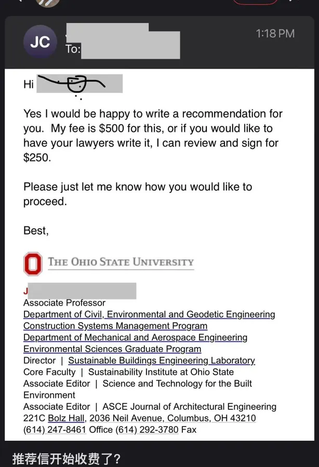
Task: Tap the partial profile photo at top
Action: tap(48, 3)
